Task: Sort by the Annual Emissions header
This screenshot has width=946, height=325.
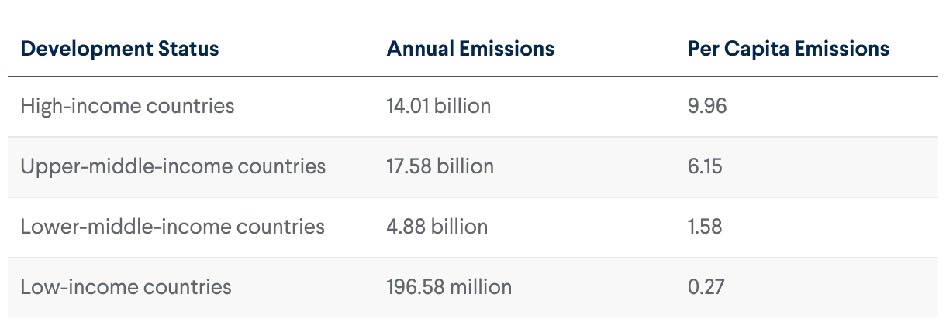Action: coord(470,49)
